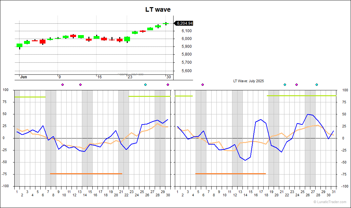Click the orange bar at -75 in June chart

pos(86,174)
